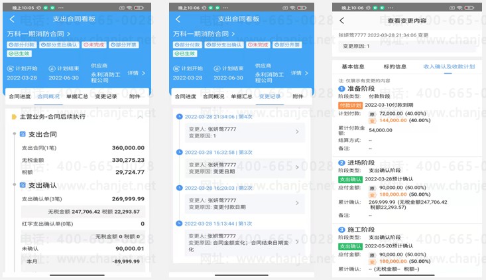Screen dimensions: 486x280
Task: Tap 已生效 tag in middle screen
Action: pyautogui.click(x=185, y=54)
